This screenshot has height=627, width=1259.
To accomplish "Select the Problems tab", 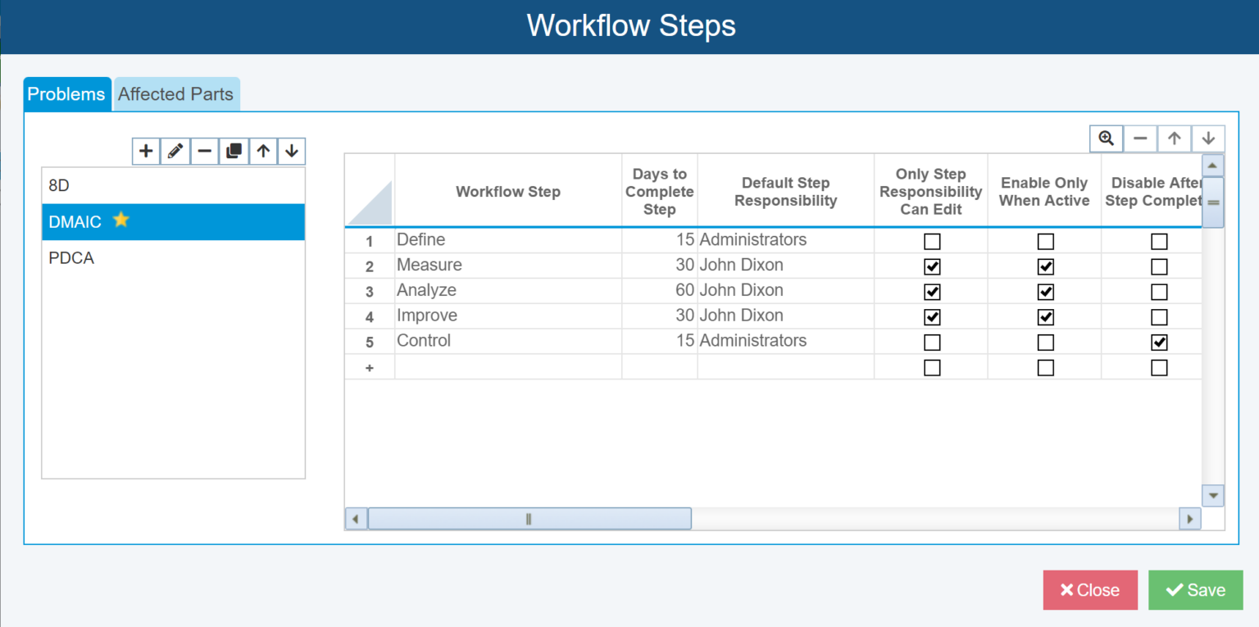I will coord(66,93).
